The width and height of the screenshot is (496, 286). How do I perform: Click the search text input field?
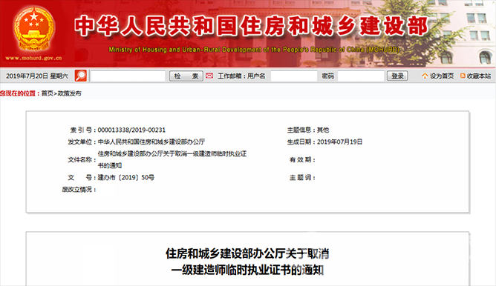(128, 76)
